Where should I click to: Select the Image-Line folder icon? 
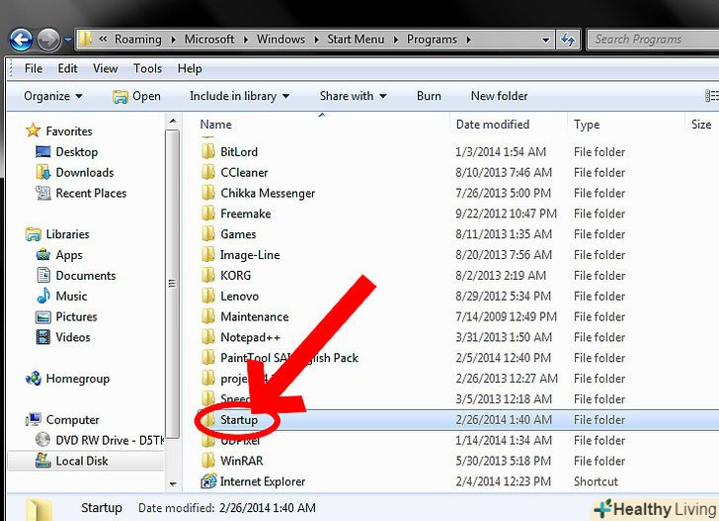coord(208,255)
